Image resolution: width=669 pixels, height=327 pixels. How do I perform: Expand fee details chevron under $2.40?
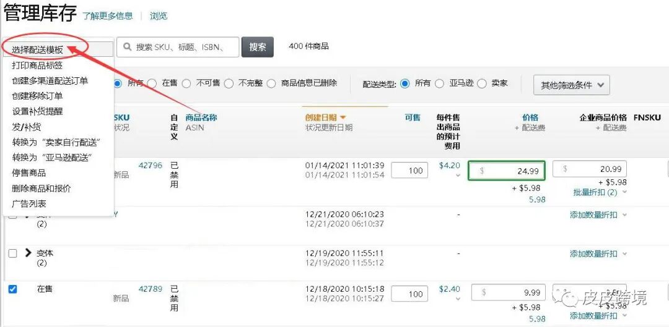coord(458,299)
